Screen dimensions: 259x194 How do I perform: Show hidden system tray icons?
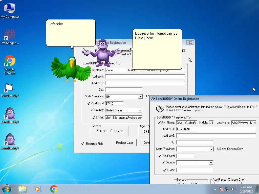click(215, 189)
